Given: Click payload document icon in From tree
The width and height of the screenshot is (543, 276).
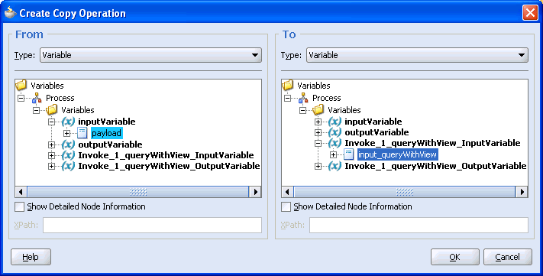Looking at the screenshot, I should pos(82,133).
